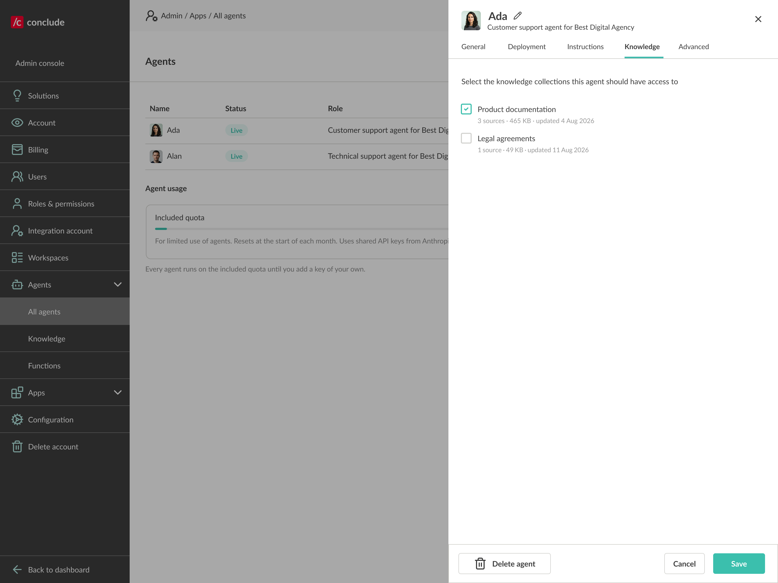Open Solutions via its lightbulb icon
Image resolution: width=778 pixels, height=583 pixels.
pyautogui.click(x=17, y=96)
